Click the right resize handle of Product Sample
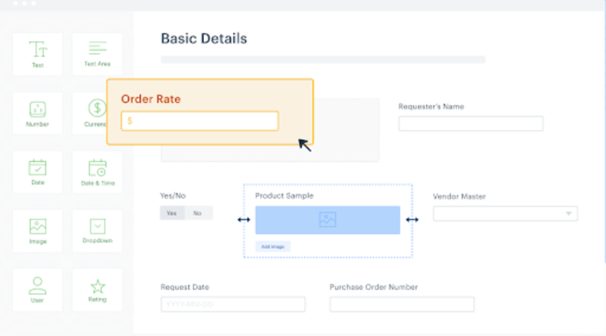Image resolution: width=606 pixels, height=336 pixels. [412, 220]
